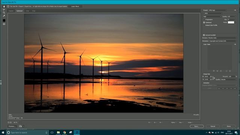Image resolution: width=240 pixels, height=135 pixels.
Task: Click the Quality value input field
Action: [x=231, y=16]
